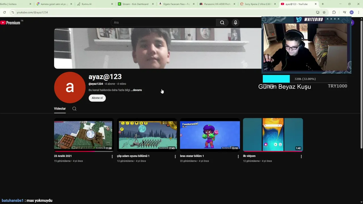
Task: Close the 'Kumru AI' tab
Action: coord(112,4)
